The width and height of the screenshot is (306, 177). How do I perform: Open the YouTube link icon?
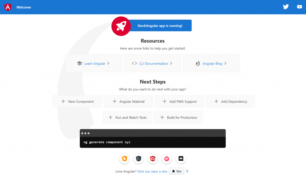pyautogui.click(x=299, y=7)
